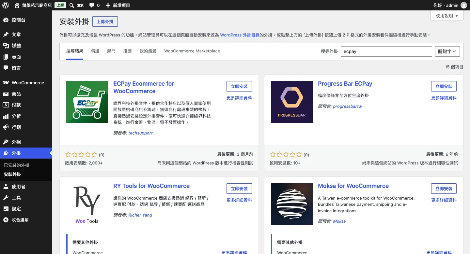Screen dimensions: 470x254
Task: Switch to the 推薦 tab
Action: point(128,51)
